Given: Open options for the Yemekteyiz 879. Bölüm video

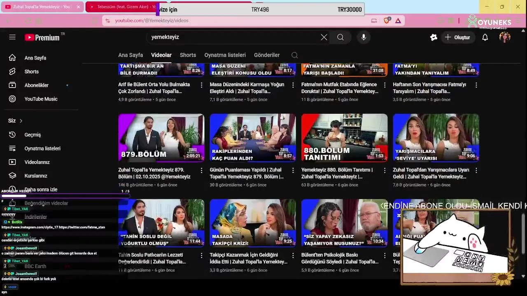Looking at the screenshot, I should 201,170.
